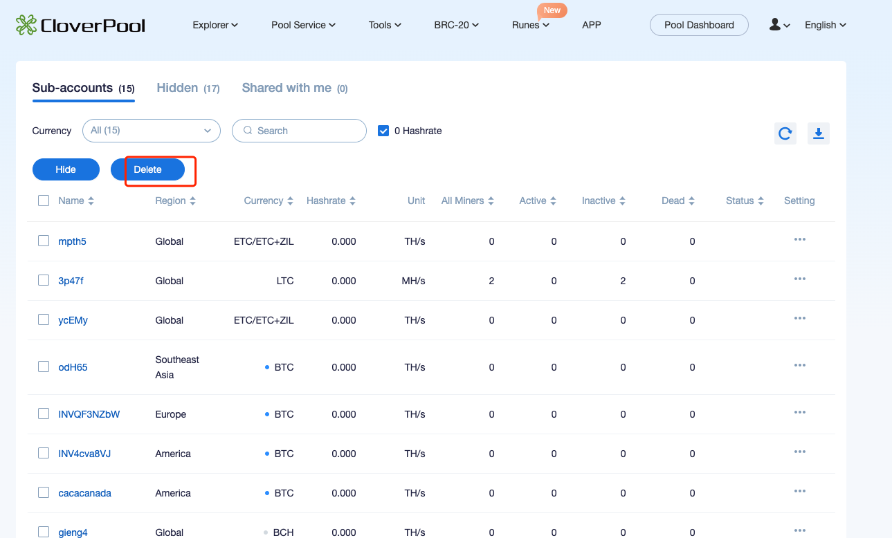Open settings dots for INV4cva8VJ
The image size is (892, 538).
800,452
